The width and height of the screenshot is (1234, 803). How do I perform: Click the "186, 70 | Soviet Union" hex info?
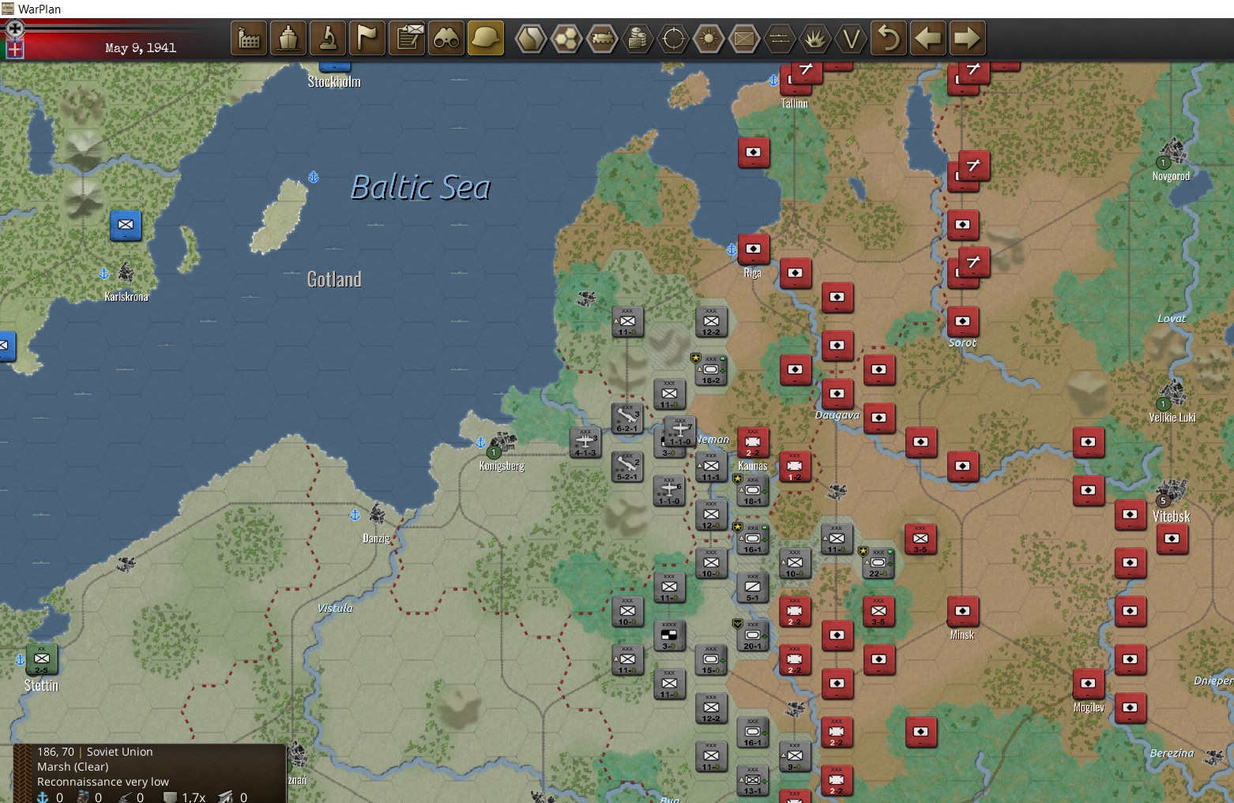tap(95, 752)
